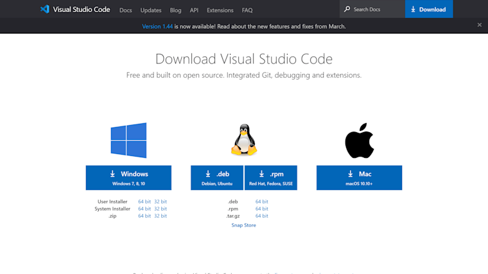
Task: Select System Installer 32 bit link
Action: 161,209
